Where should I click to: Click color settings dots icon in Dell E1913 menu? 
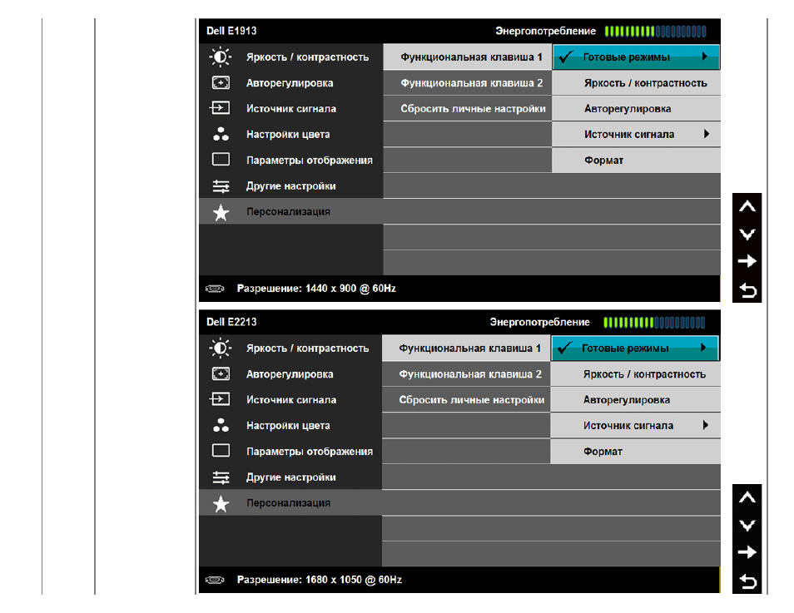(x=221, y=134)
